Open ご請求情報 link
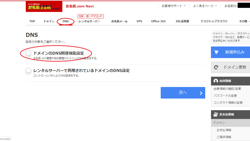The image size is (250, 141). point(224,137)
